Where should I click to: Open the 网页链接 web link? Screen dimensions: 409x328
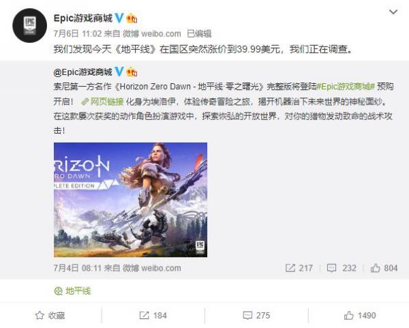[x=102, y=101]
